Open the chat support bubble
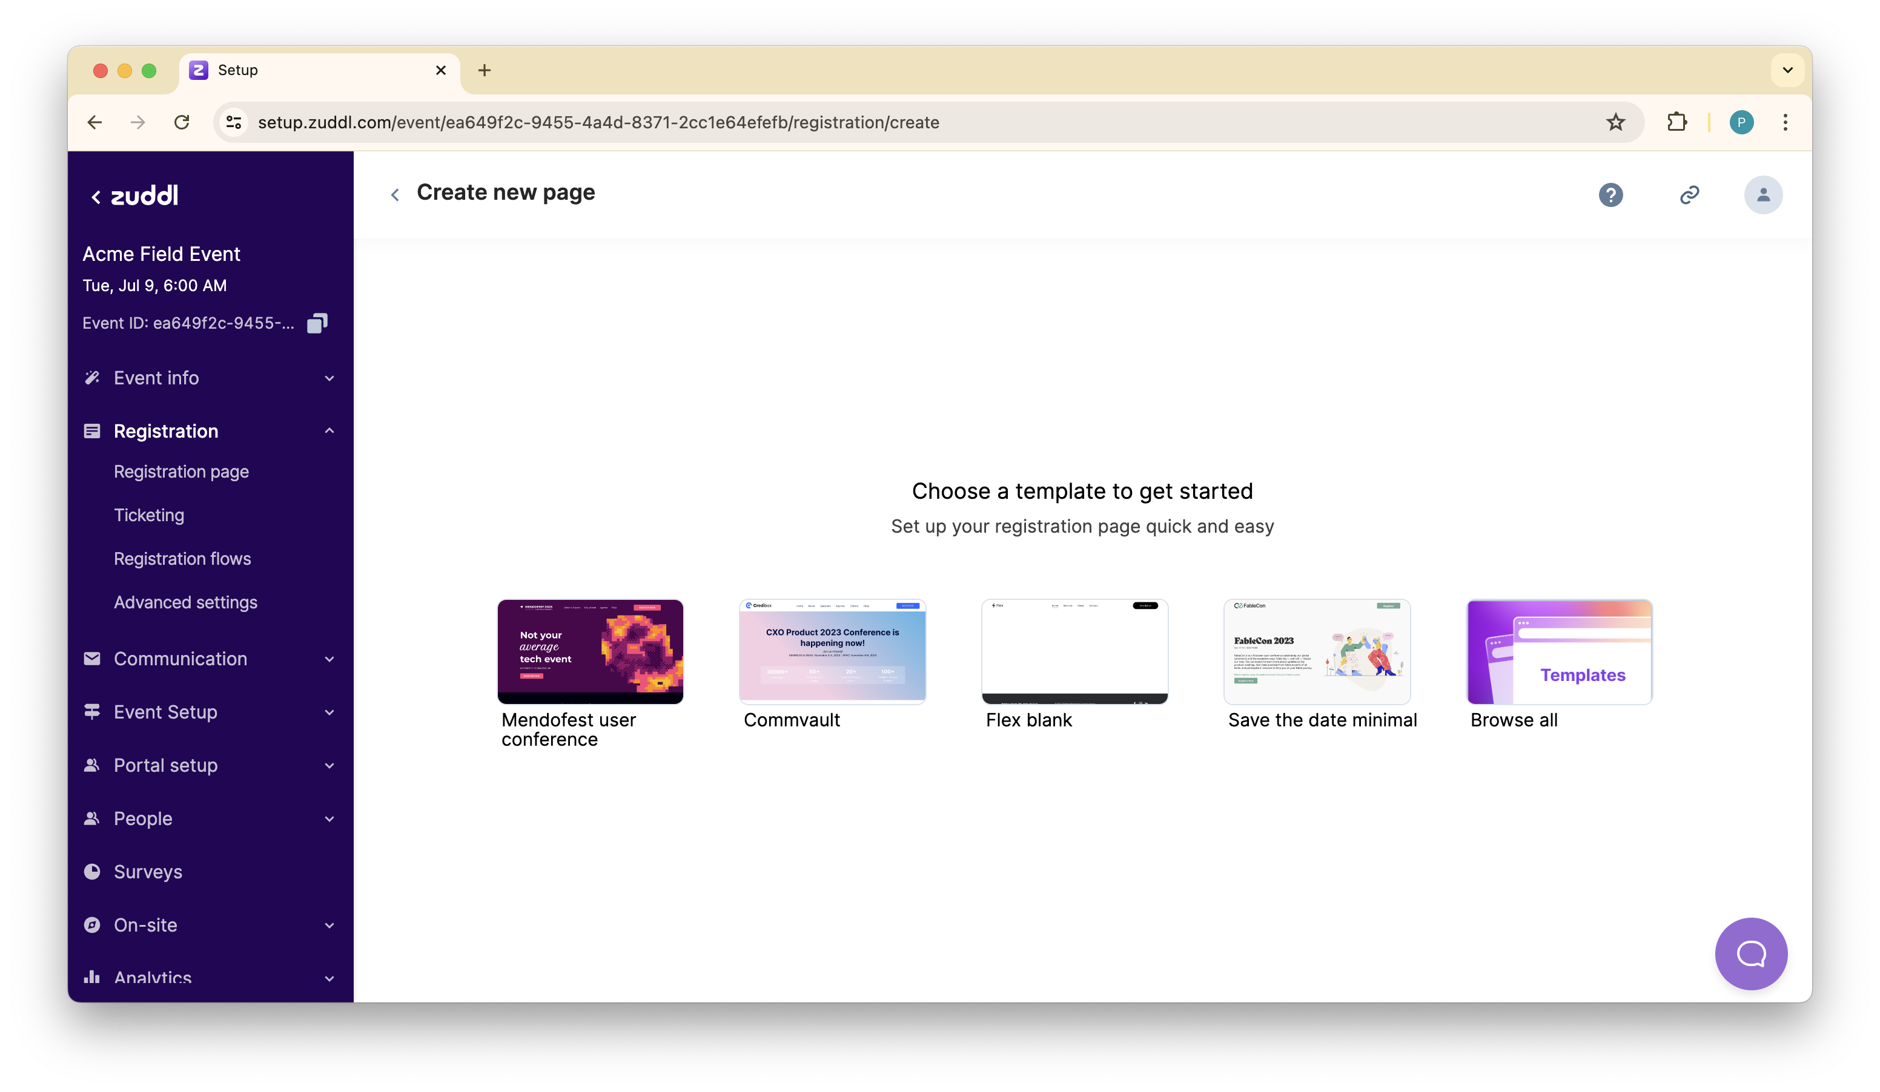 pyautogui.click(x=1750, y=953)
